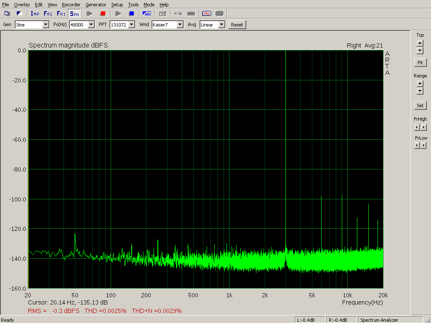Switch to FR1 single-channel frequency response mode
431x323 pixels.
click(x=61, y=13)
